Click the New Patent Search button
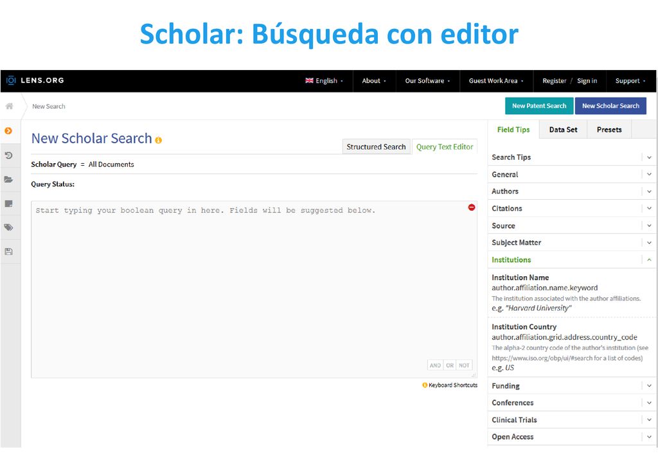 click(539, 106)
